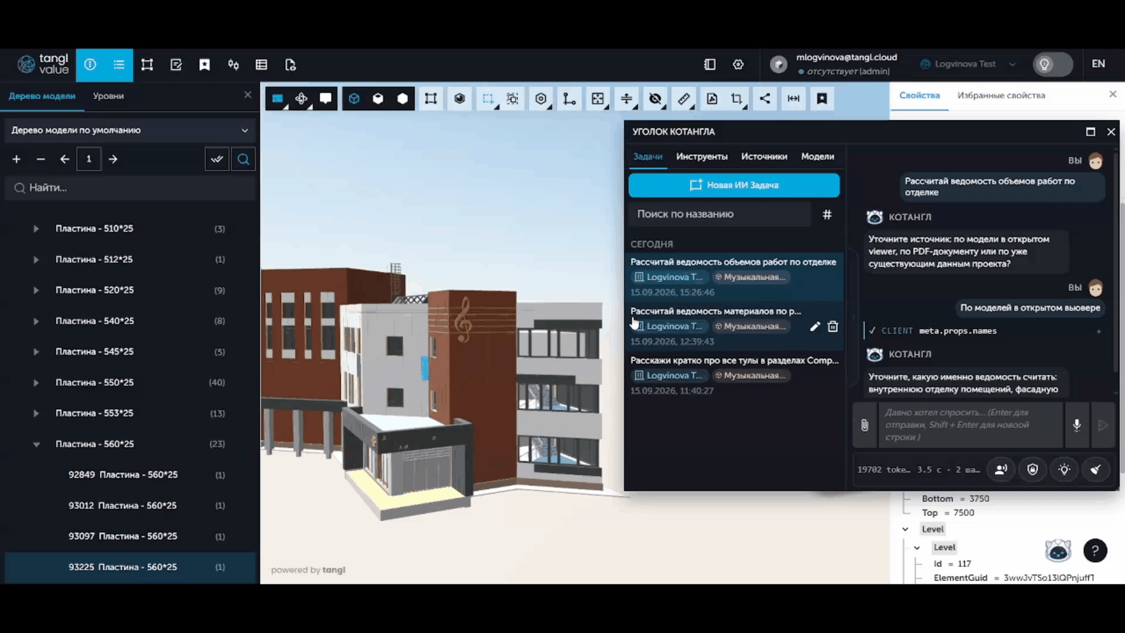
Task: Switch to the Источники tab
Action: pyautogui.click(x=764, y=156)
